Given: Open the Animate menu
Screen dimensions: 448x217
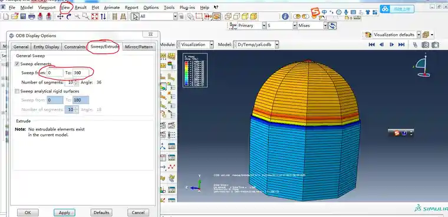Looking at the screenshot, I should 112,8.
